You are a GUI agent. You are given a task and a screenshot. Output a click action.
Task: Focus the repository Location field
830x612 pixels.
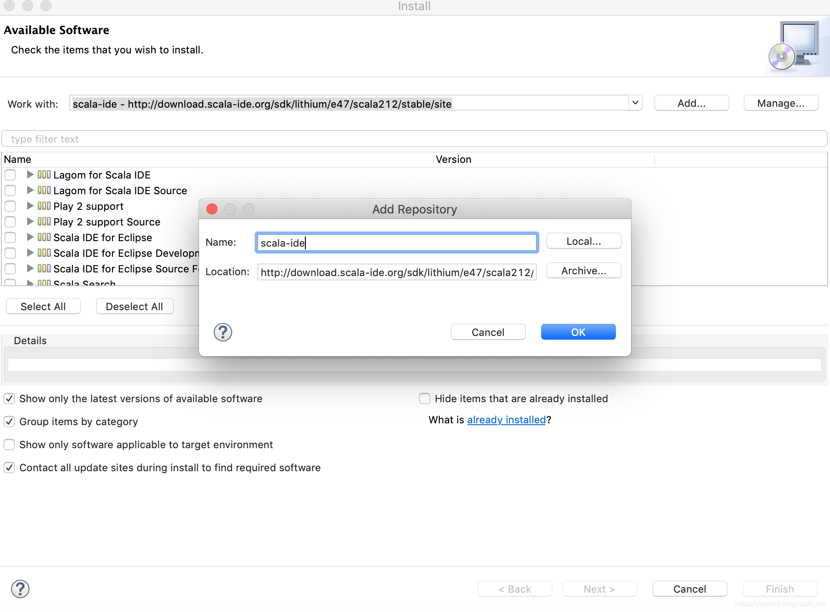pyautogui.click(x=397, y=272)
